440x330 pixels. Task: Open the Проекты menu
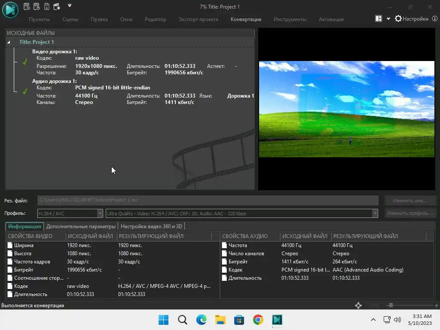(x=39, y=19)
